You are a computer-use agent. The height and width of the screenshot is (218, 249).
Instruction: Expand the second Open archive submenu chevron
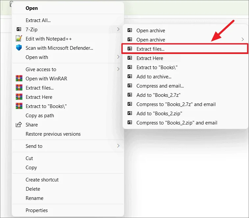[x=242, y=40]
